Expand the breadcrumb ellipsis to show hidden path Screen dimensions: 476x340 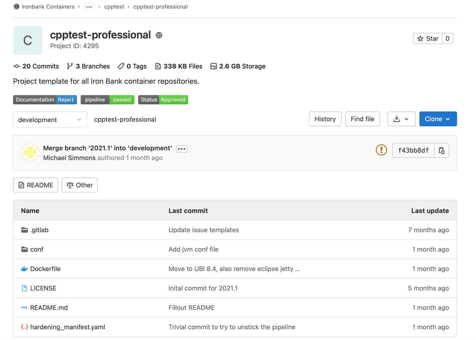[89, 6]
